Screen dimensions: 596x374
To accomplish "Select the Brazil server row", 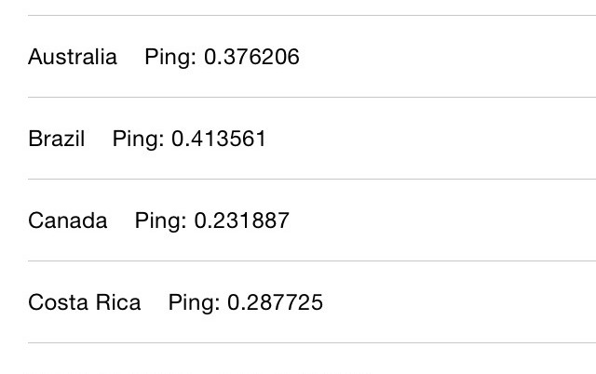I will click(298, 139).
